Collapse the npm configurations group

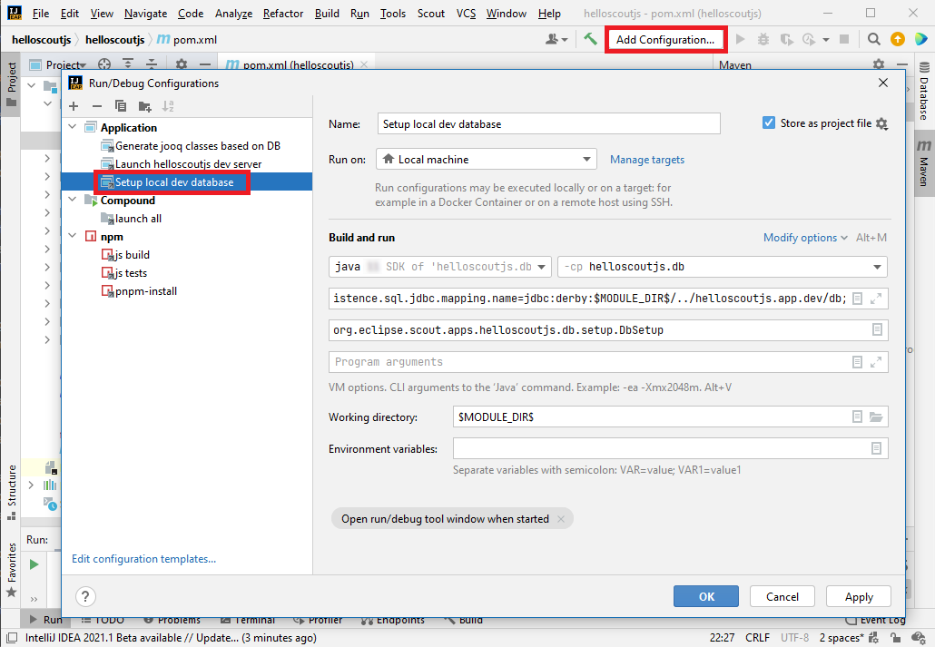72,236
